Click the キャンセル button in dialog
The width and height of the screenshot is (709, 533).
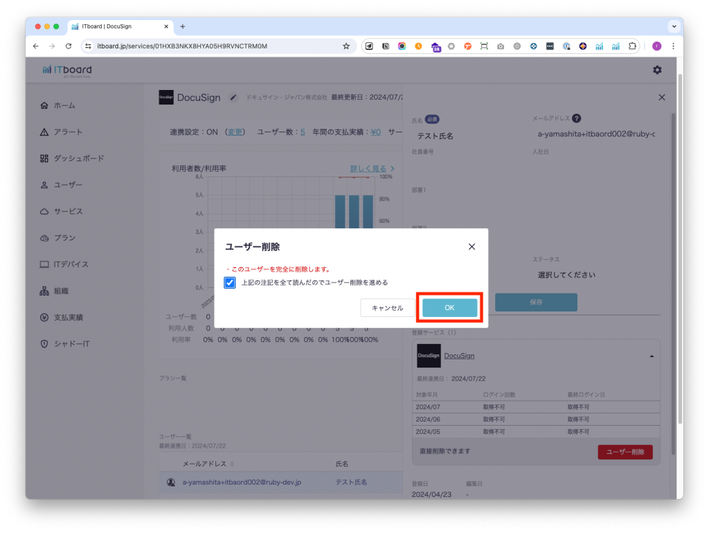click(387, 308)
